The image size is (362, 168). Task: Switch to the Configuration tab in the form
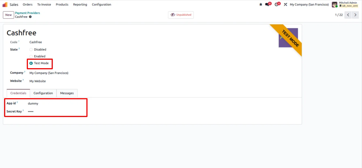pyautogui.click(x=43, y=93)
